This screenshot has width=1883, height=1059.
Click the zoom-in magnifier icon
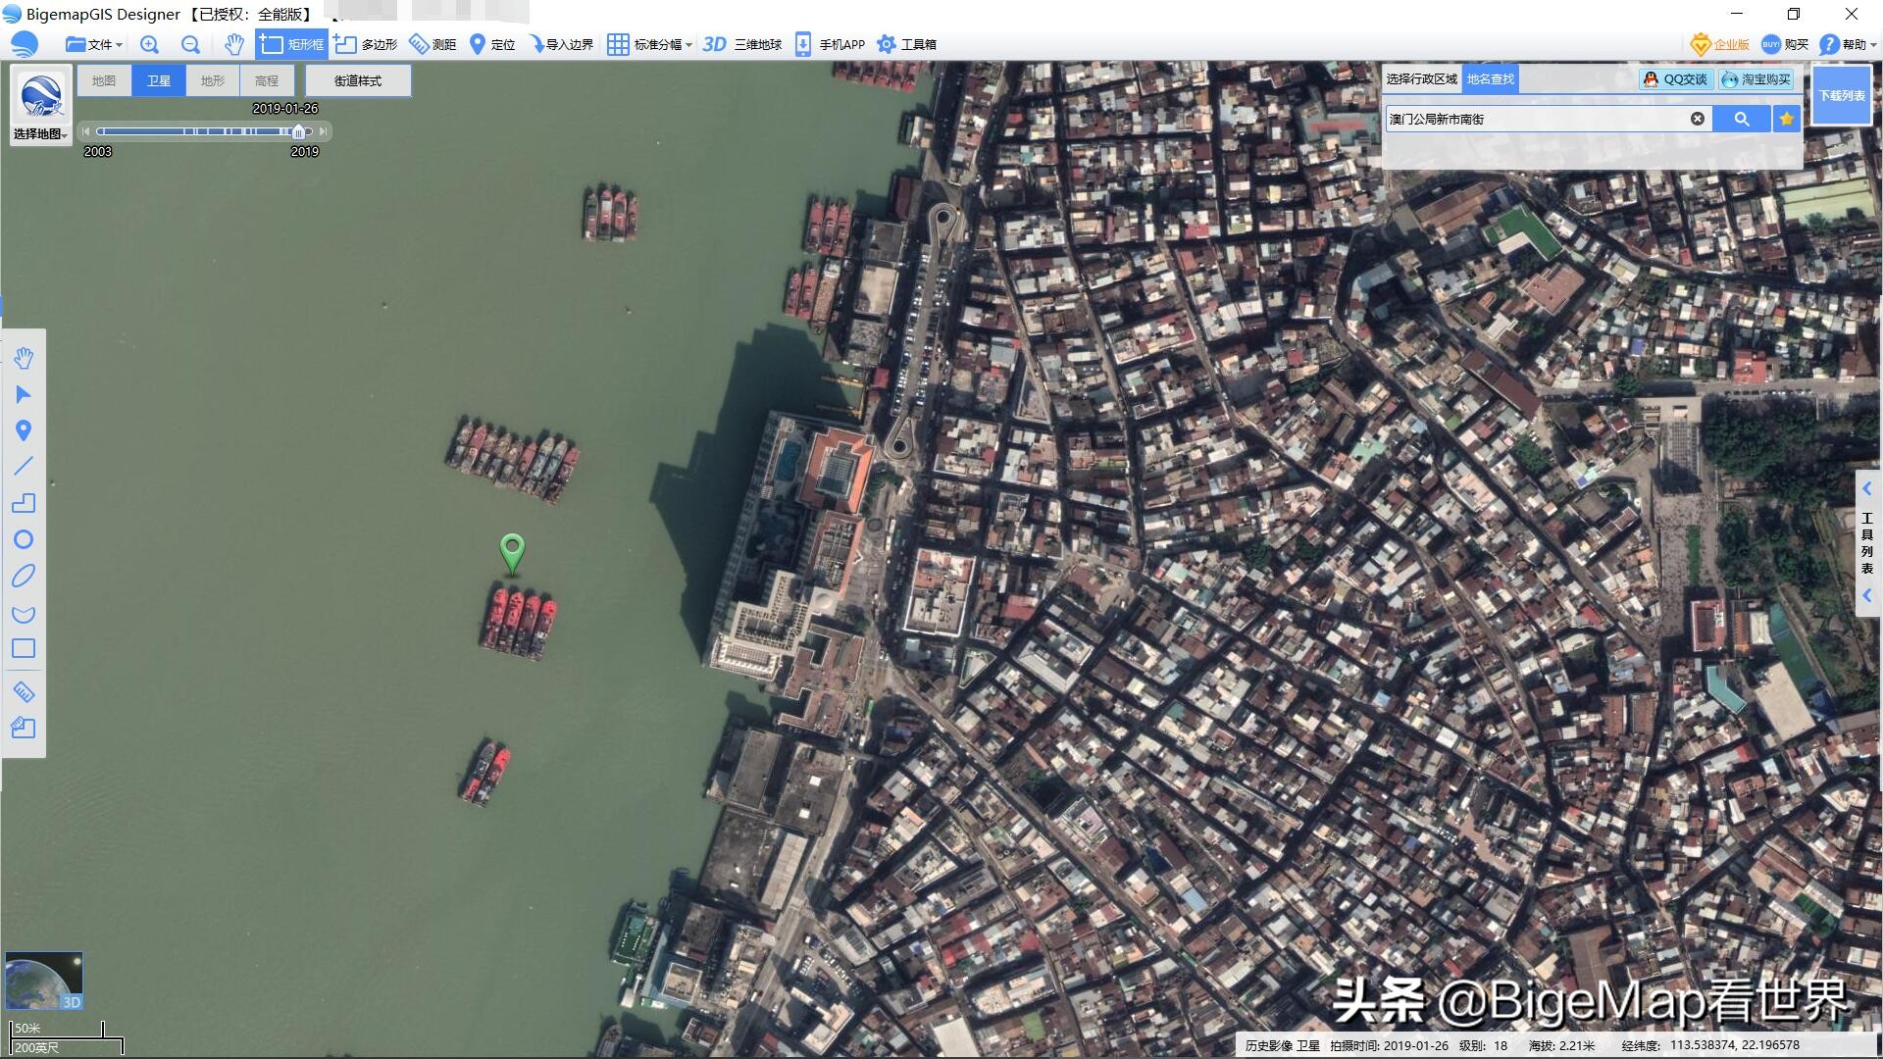tap(149, 44)
